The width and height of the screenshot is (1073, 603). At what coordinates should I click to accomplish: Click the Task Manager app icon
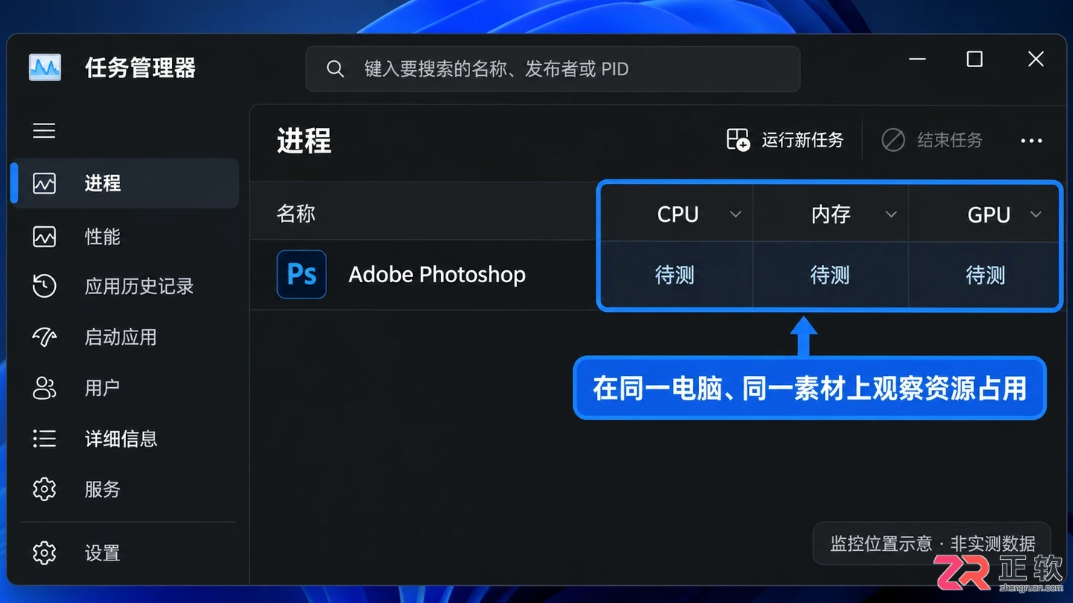point(45,68)
